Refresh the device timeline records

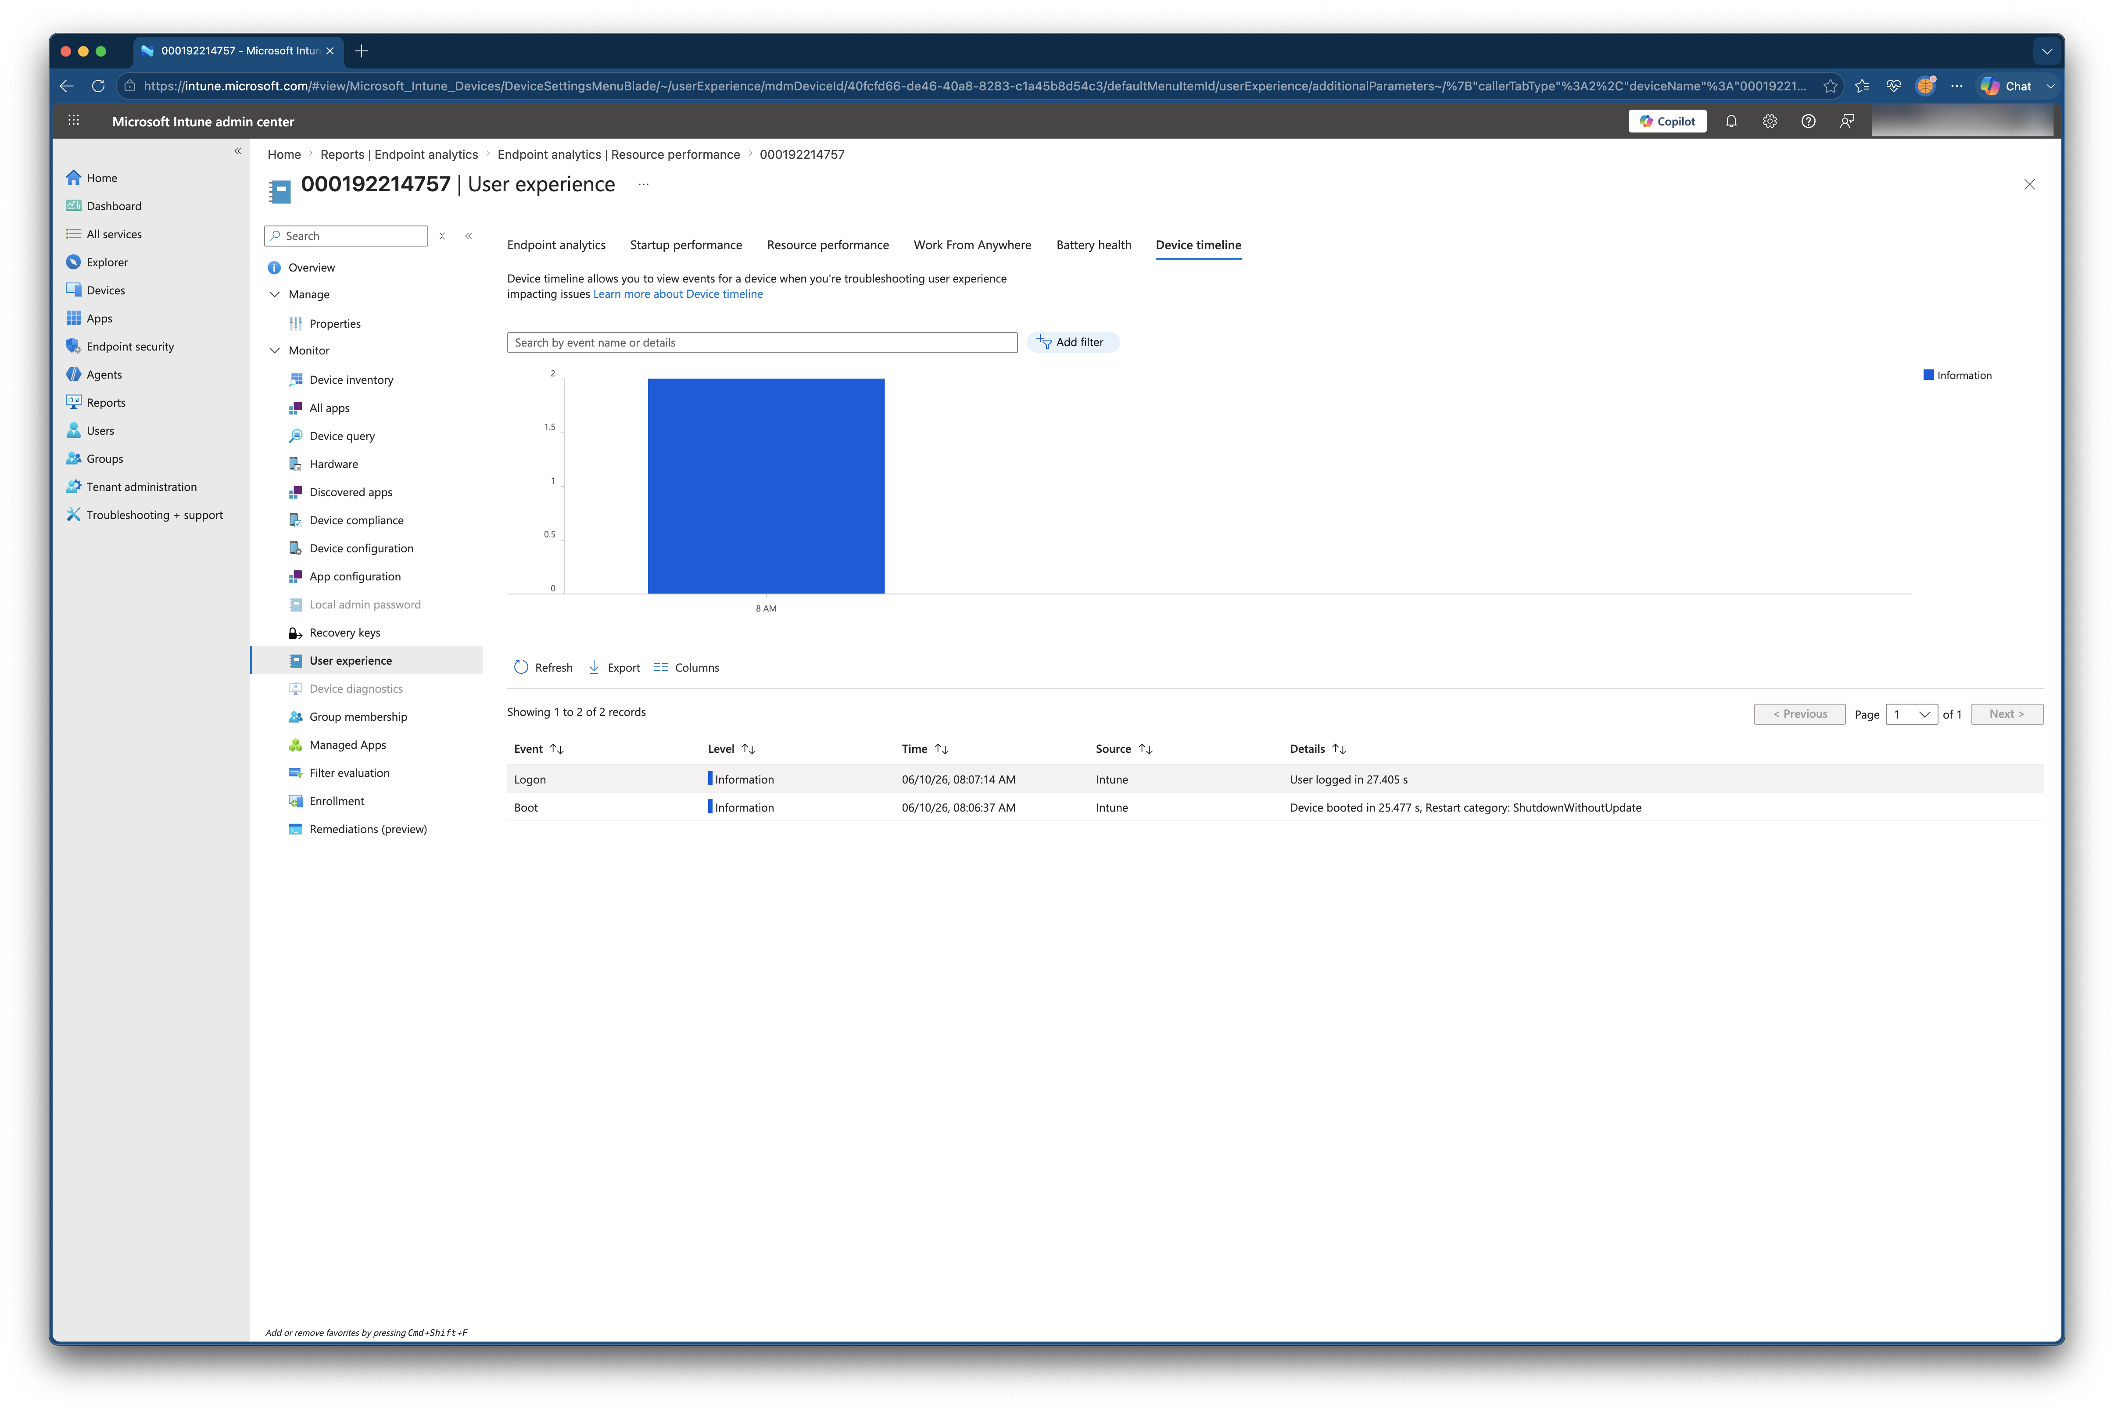coord(542,667)
